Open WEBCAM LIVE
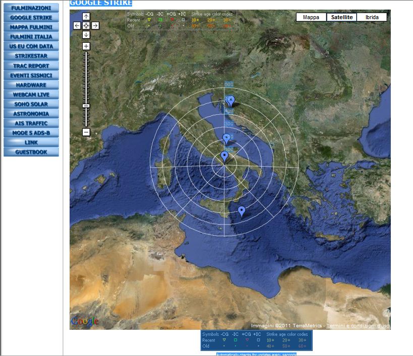Screen dimensions: 413x356 31,95
